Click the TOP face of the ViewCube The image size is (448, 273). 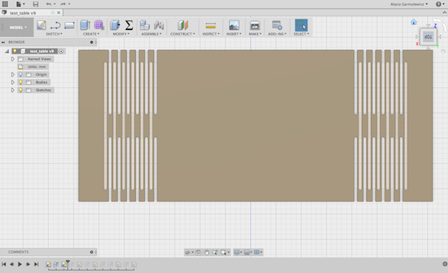click(x=428, y=36)
